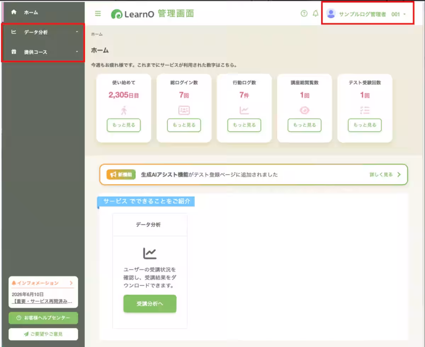The width and height of the screenshot is (425, 347).
Task: Click the chart icon in データ分析 card
Action: [150, 253]
